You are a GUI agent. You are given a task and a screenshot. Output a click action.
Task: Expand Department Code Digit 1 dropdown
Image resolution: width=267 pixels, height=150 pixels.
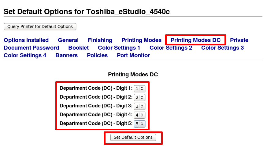pyautogui.click(x=139, y=89)
